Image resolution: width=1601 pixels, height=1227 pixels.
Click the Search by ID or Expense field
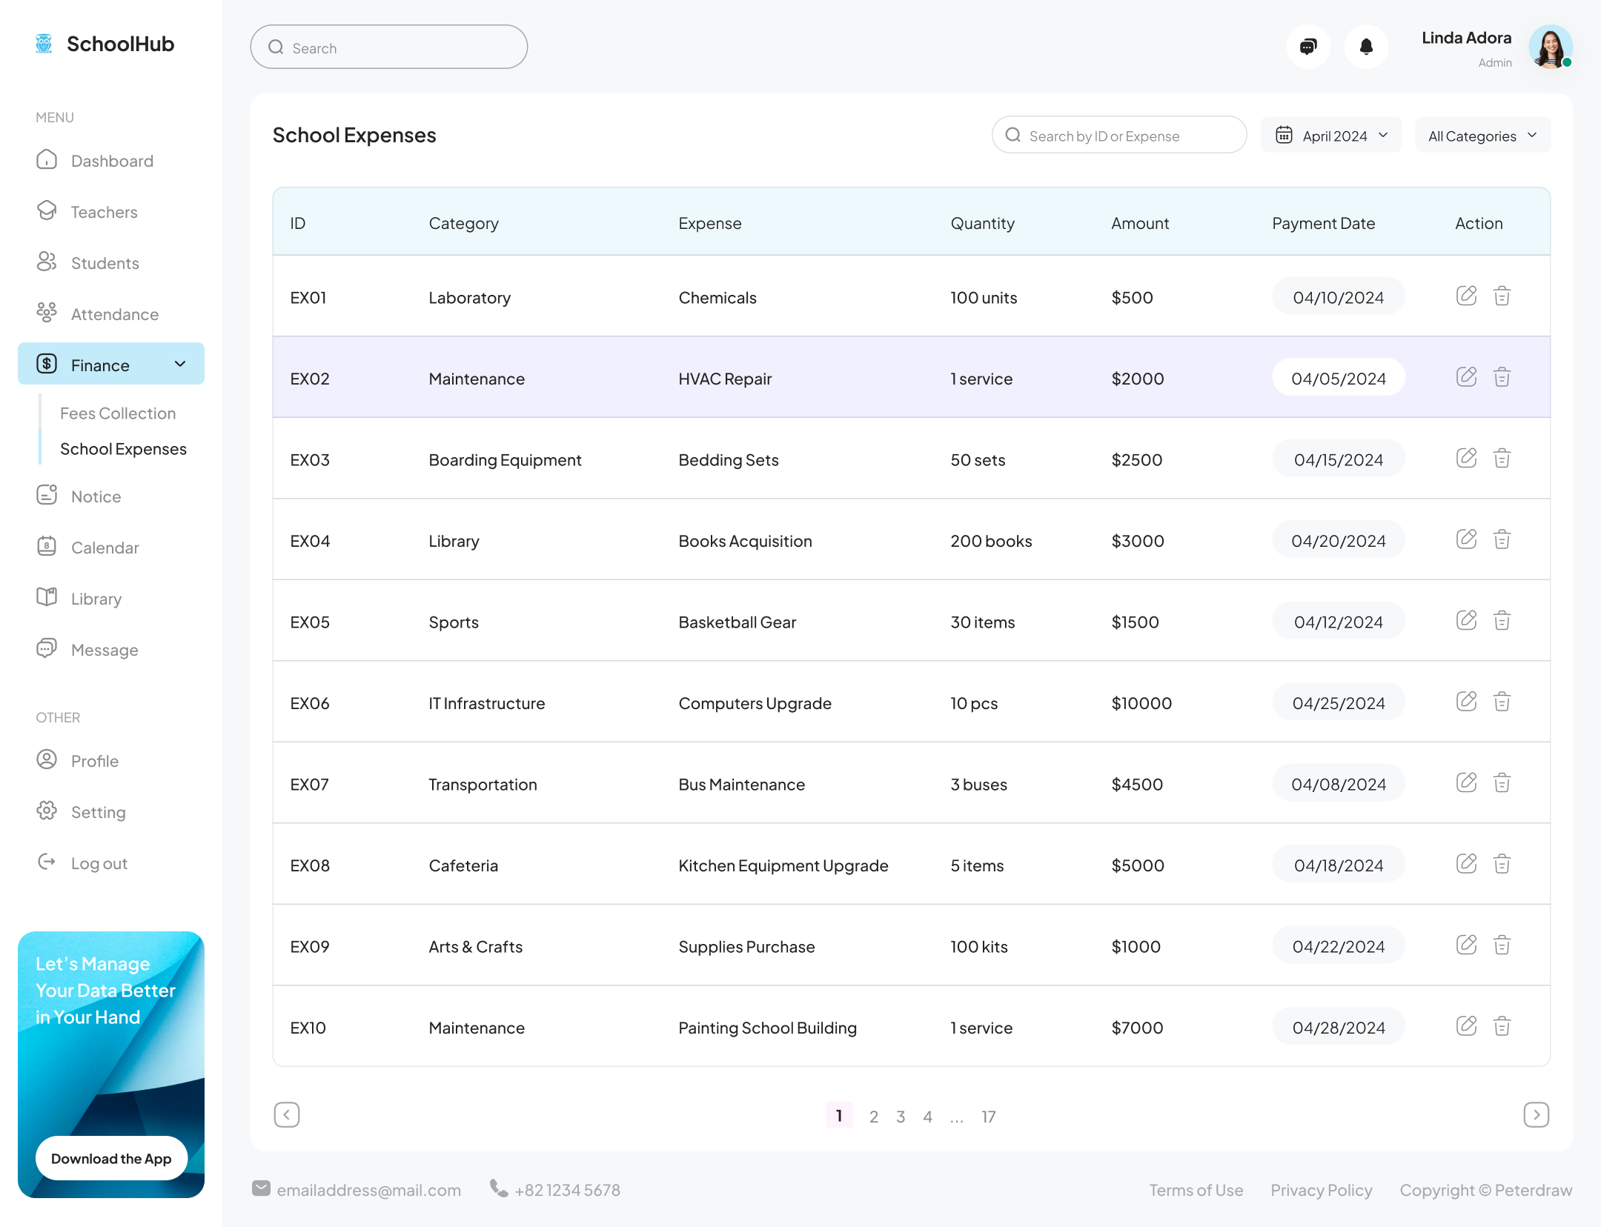(x=1118, y=135)
